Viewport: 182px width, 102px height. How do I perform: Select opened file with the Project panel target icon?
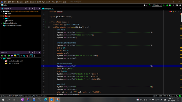(x=26, y=9)
